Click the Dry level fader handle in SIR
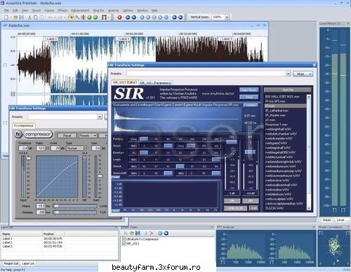The image size is (351, 272). [x=232, y=142]
